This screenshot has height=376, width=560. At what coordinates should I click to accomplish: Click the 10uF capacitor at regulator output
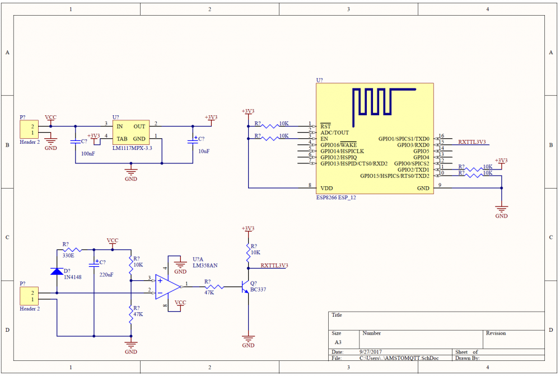coord(192,142)
